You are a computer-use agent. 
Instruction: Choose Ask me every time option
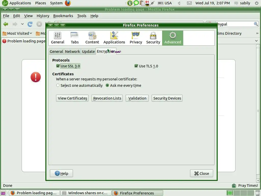click(x=107, y=85)
